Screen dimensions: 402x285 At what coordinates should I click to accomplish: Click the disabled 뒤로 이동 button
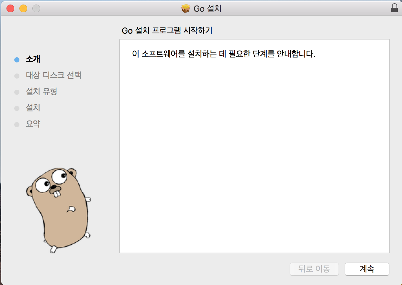point(314,269)
